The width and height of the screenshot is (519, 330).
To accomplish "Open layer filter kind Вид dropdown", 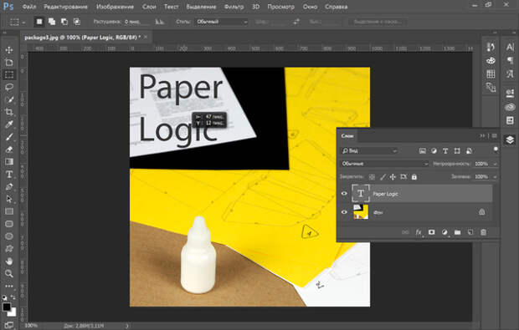I will (370, 151).
